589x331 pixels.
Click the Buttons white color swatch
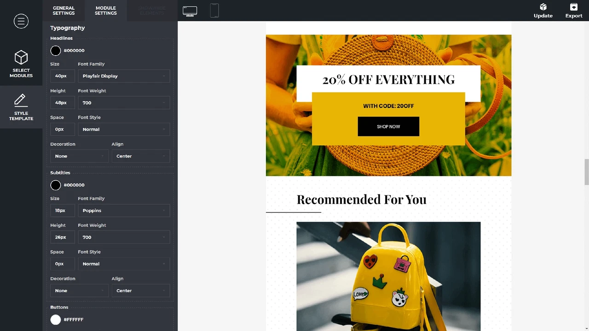coord(56,320)
